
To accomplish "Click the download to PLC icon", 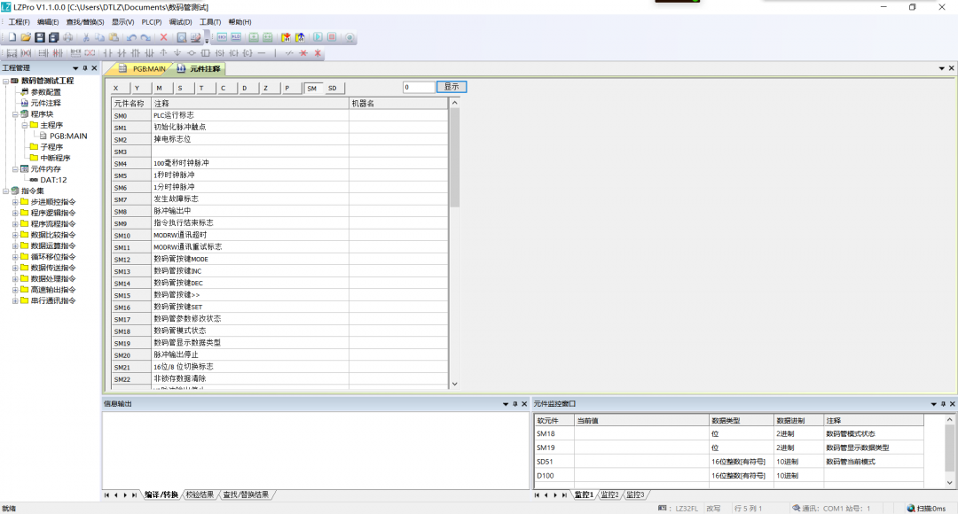I will pyautogui.click(x=286, y=37).
